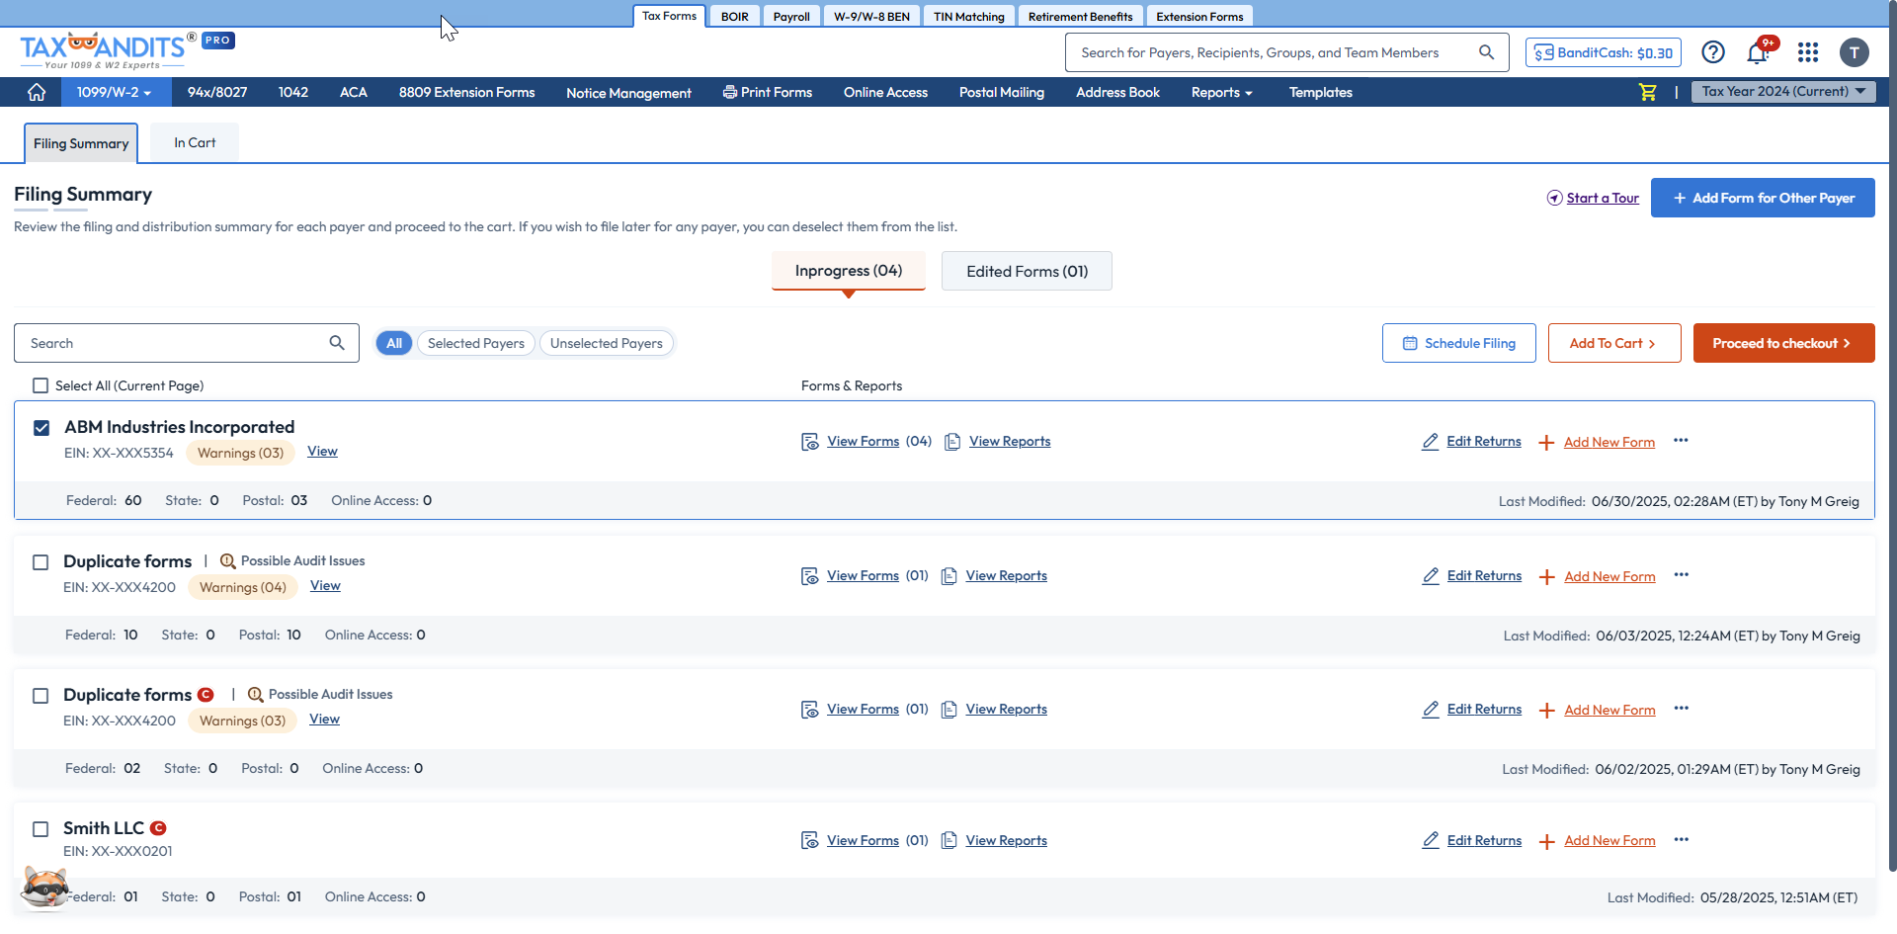Click the pencil icon for ABM Industries Edit Returns
1897x934 pixels.
[x=1430, y=442]
